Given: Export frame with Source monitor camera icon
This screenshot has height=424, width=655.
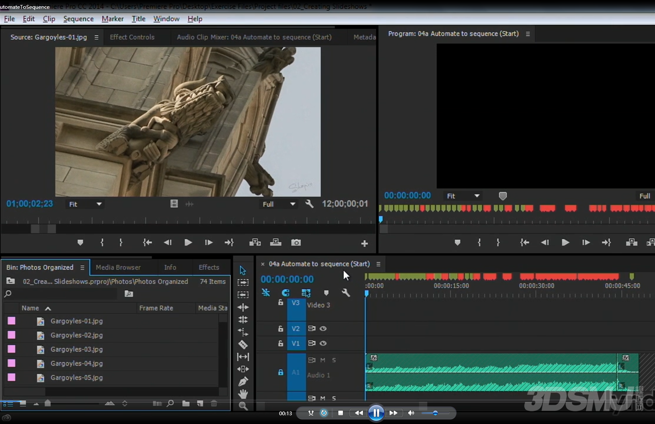Looking at the screenshot, I should click(296, 243).
